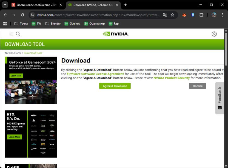The image size is (228, 168).
Task: Open the Blender bookmark folder
Action: (53, 24)
